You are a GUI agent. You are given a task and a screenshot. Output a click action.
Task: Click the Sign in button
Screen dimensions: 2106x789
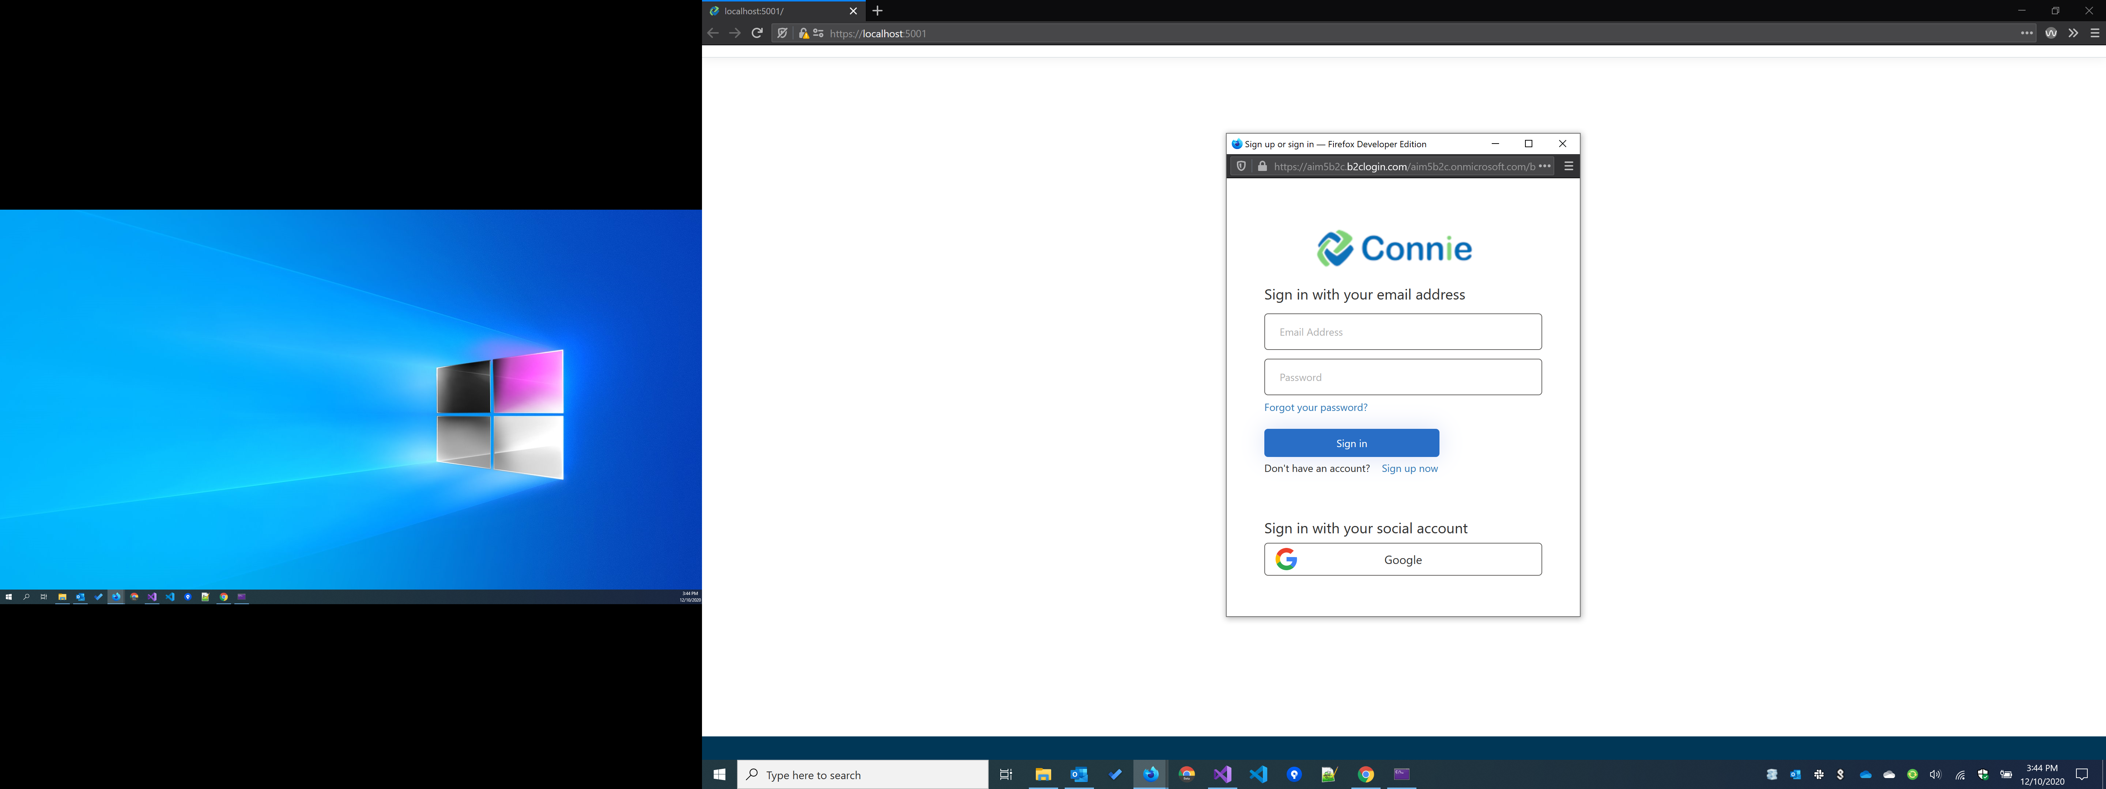point(1351,443)
